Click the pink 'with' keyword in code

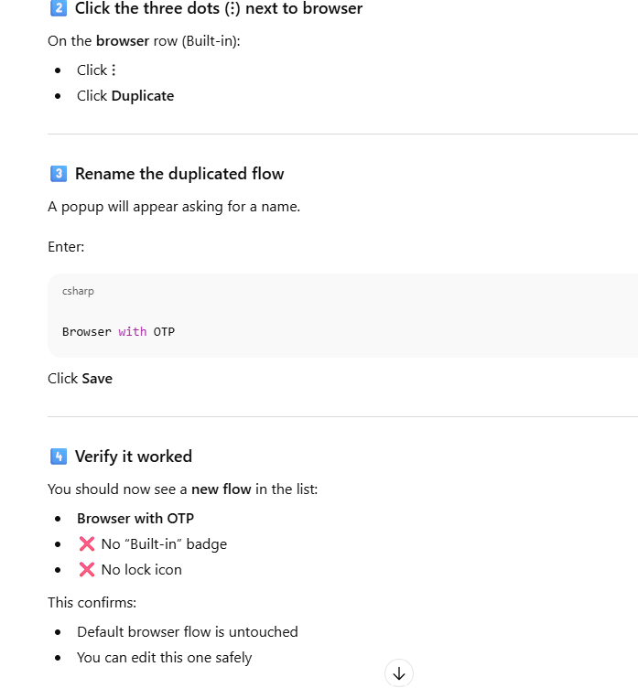click(x=133, y=331)
